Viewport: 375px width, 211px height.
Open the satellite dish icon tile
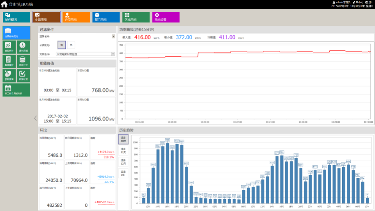click(x=9, y=75)
